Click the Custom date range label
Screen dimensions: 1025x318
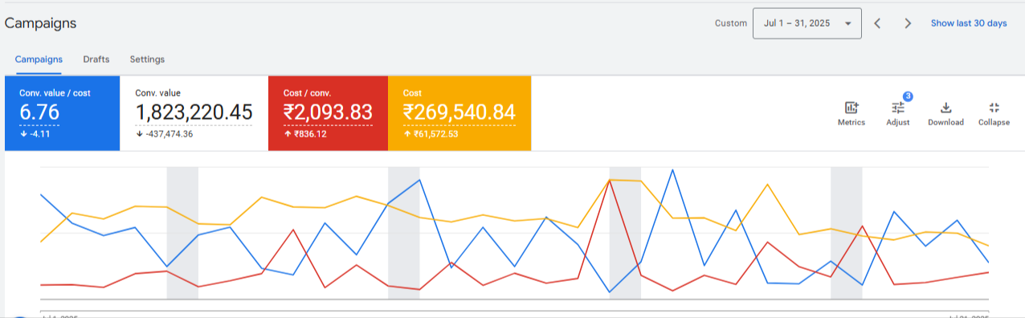click(x=731, y=23)
